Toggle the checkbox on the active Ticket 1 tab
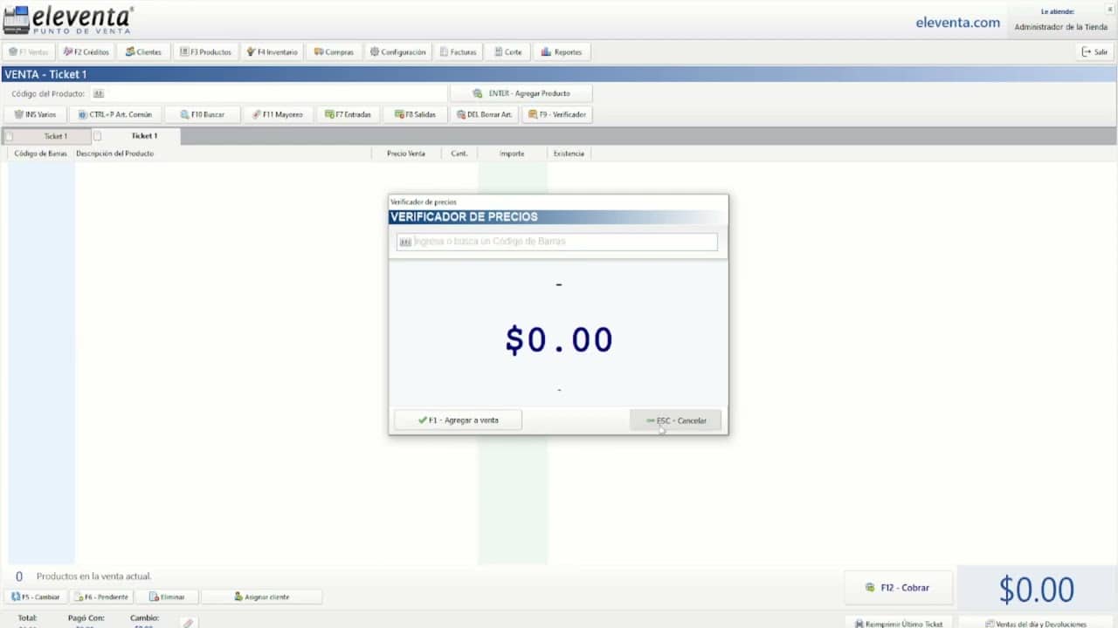This screenshot has height=628, width=1118. click(x=98, y=136)
